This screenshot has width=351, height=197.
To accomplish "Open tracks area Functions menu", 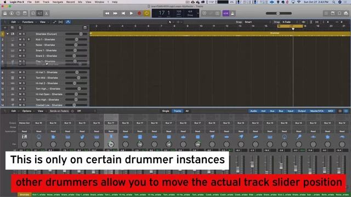I will point(28,22).
